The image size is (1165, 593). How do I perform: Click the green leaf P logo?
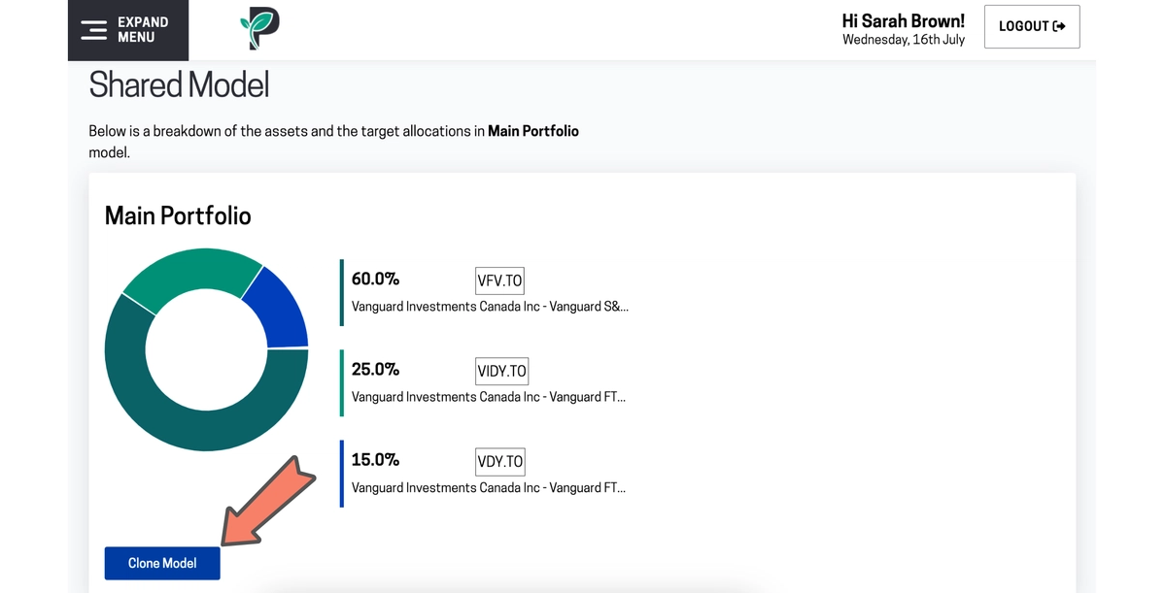coord(259,28)
